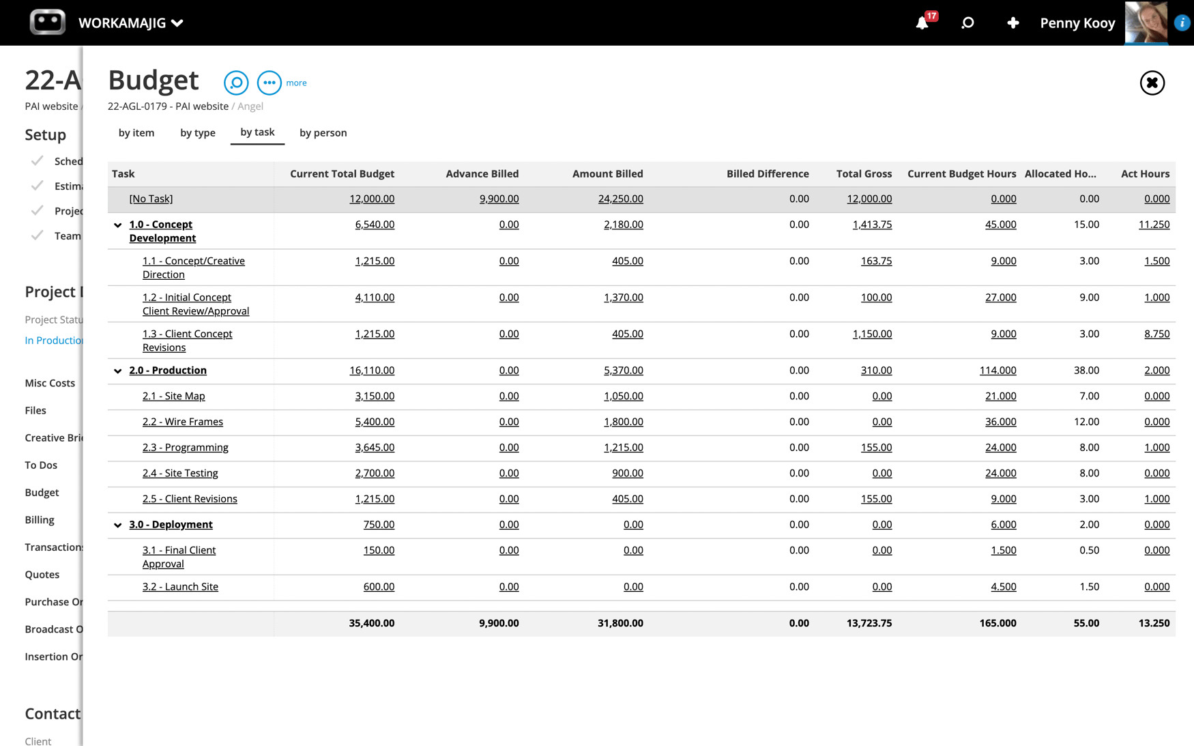This screenshot has height=746, width=1194.
Task: Select the by type tab
Action: tap(197, 132)
